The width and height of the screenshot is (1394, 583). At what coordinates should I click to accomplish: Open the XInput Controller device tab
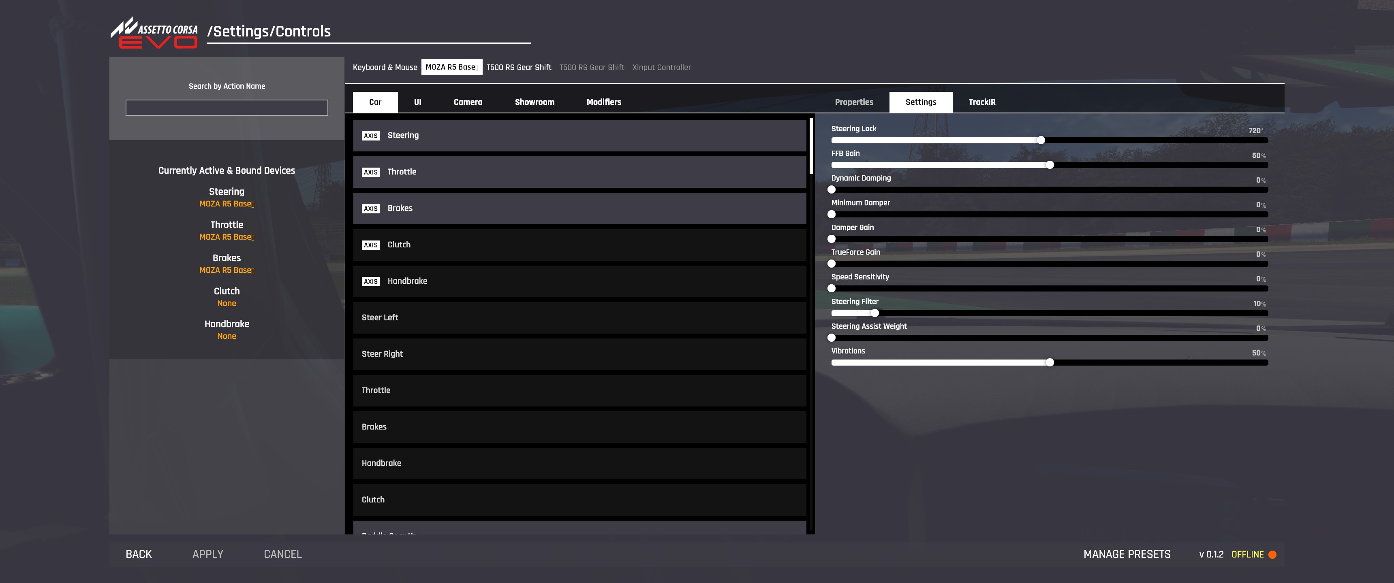pos(661,67)
